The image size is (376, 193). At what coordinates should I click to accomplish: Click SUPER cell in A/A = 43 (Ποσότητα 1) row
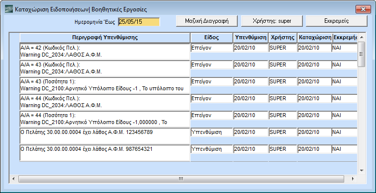(x=282, y=81)
